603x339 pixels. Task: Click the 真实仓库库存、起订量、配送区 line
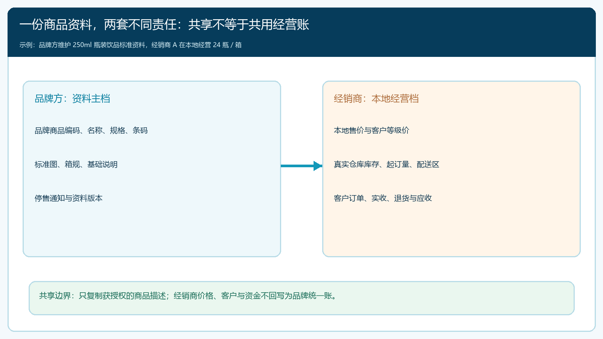[x=387, y=164]
